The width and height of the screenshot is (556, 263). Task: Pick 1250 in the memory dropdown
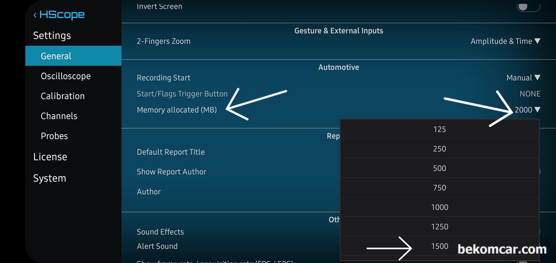(x=439, y=227)
